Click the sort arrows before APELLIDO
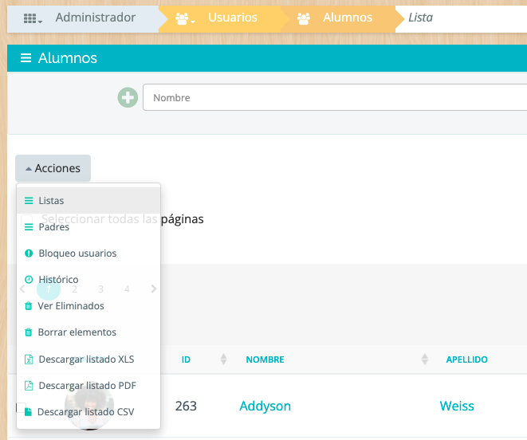 click(425, 359)
